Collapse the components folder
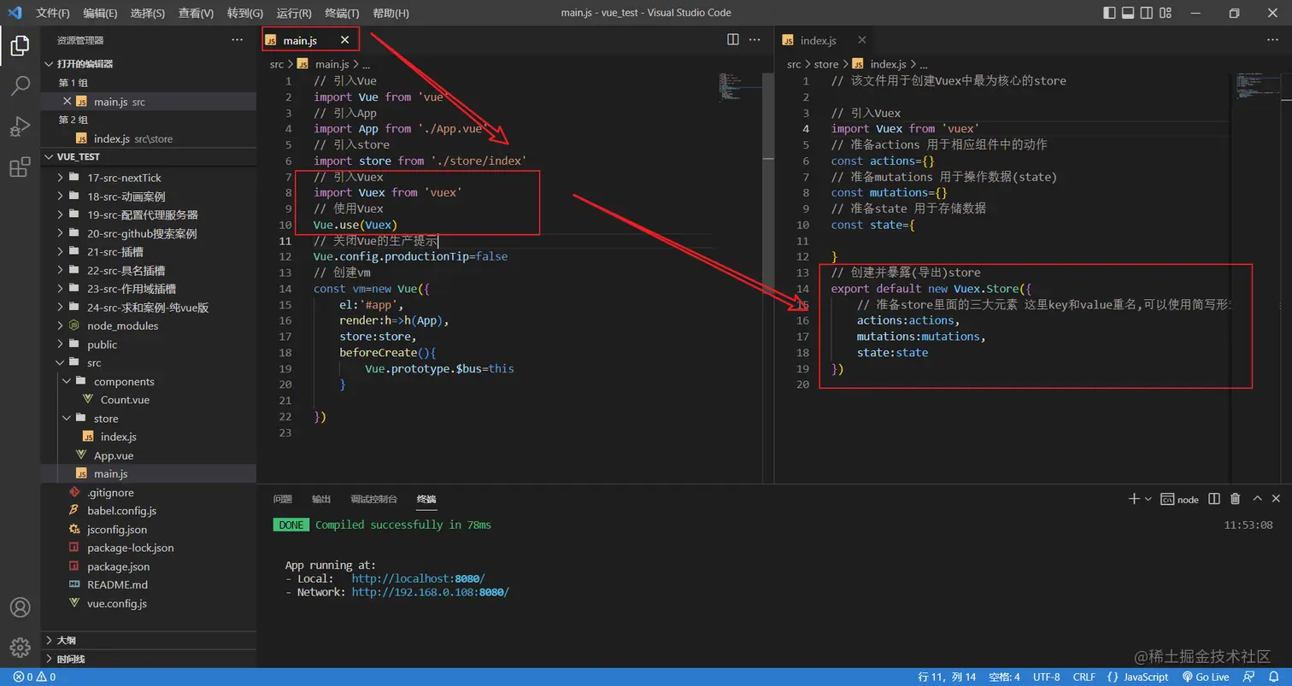The image size is (1292, 686). point(149,382)
